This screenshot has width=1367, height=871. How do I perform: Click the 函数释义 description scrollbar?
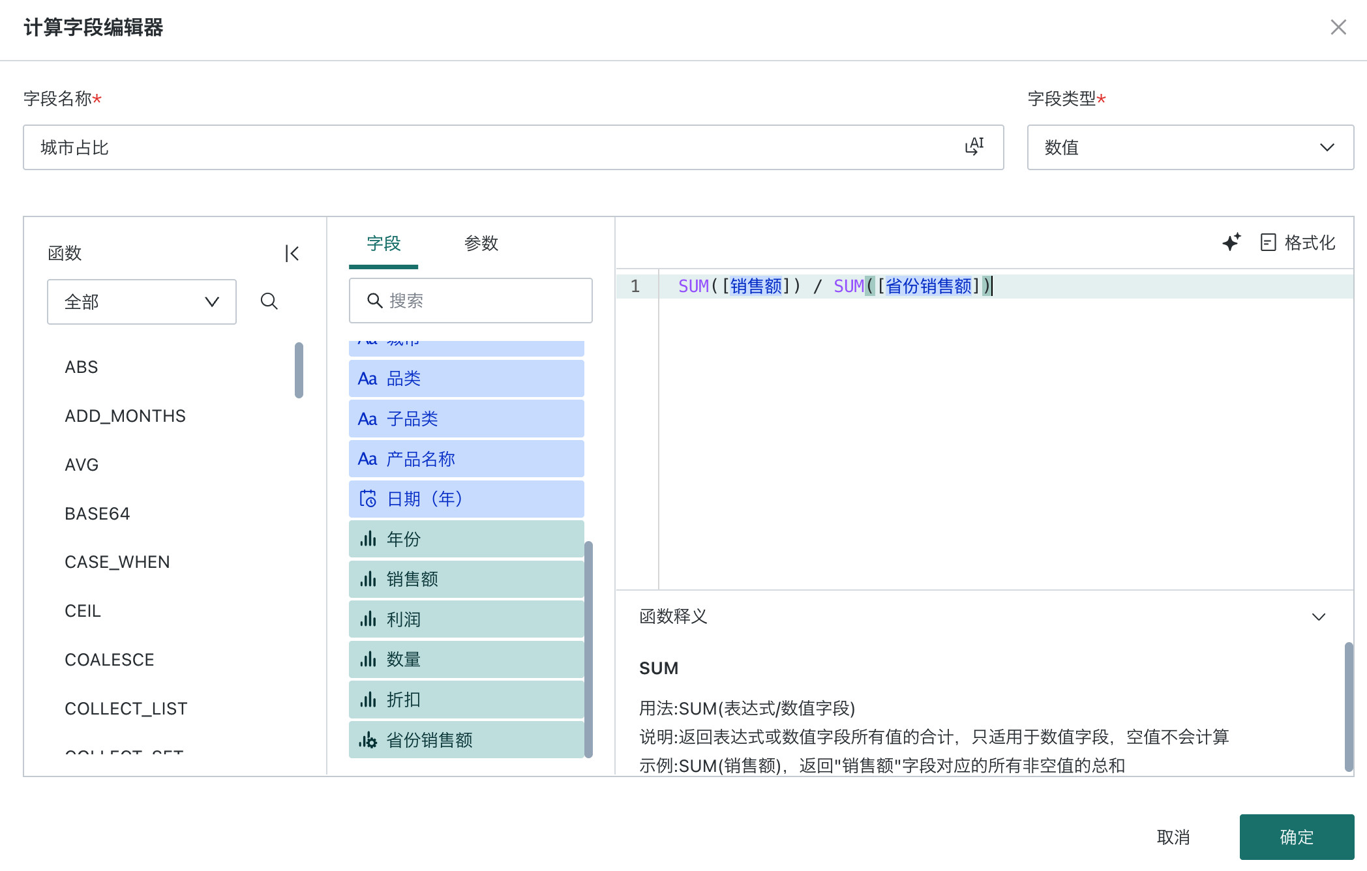(x=1349, y=707)
